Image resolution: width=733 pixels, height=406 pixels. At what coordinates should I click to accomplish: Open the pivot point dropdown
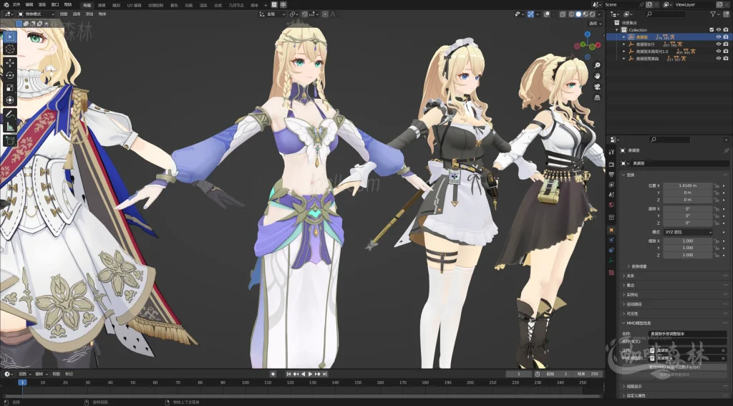pos(294,14)
